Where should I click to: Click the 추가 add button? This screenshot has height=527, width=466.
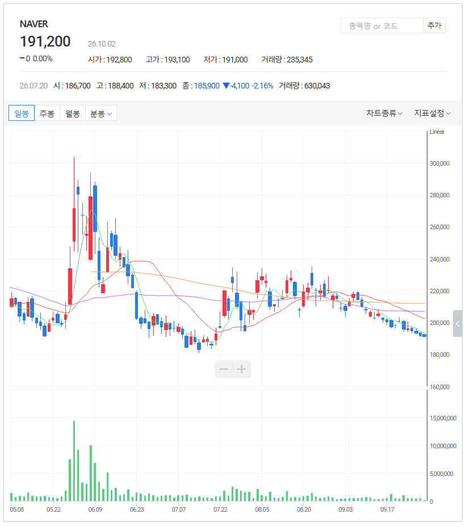[434, 26]
